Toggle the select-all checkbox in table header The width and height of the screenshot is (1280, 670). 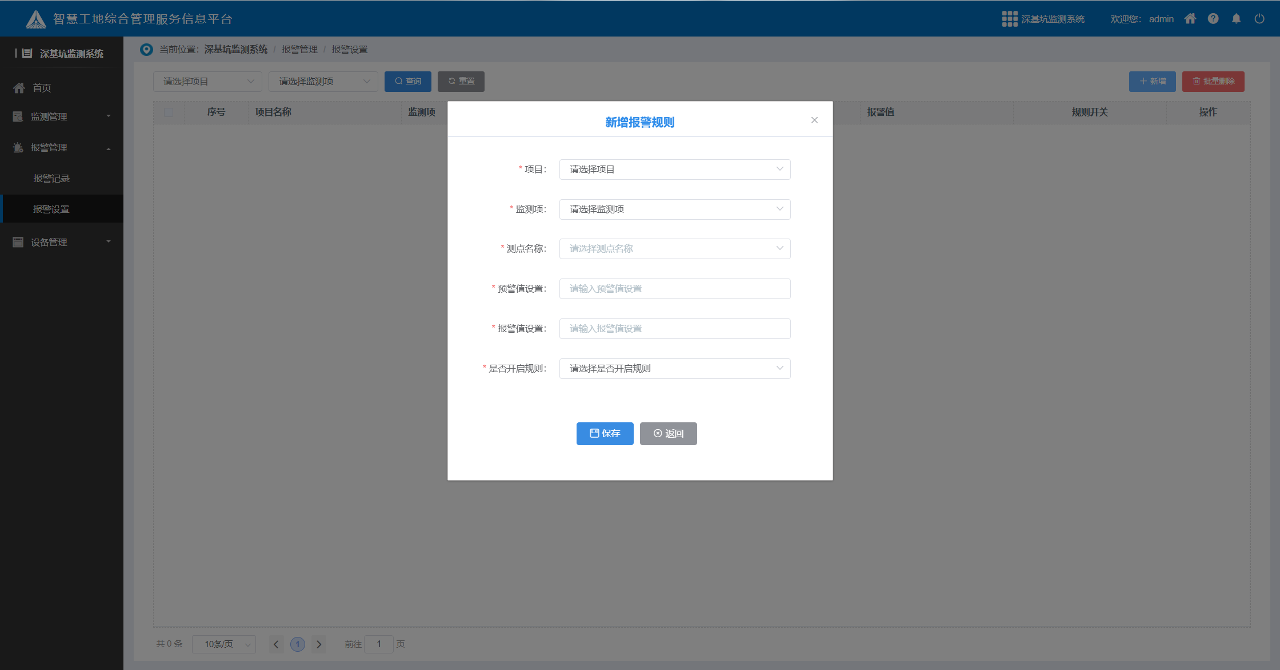click(169, 112)
